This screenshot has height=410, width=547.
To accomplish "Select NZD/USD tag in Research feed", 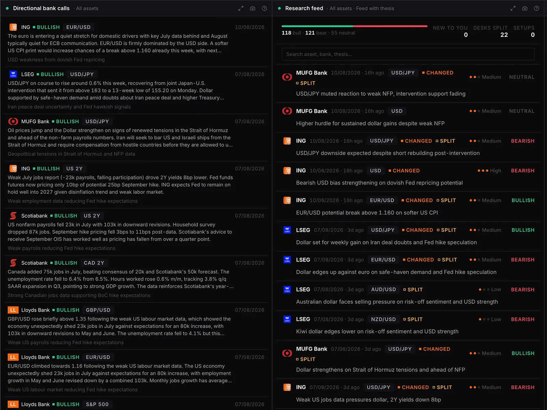I will [384, 319].
